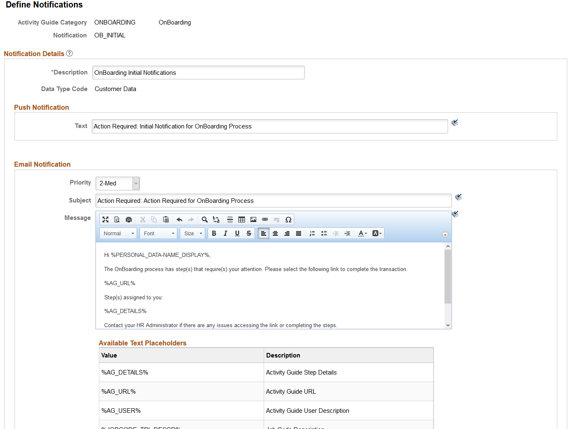Viewport: 571px width, 429px height.
Task: Click the Notification Details help icon
Action: click(x=69, y=53)
